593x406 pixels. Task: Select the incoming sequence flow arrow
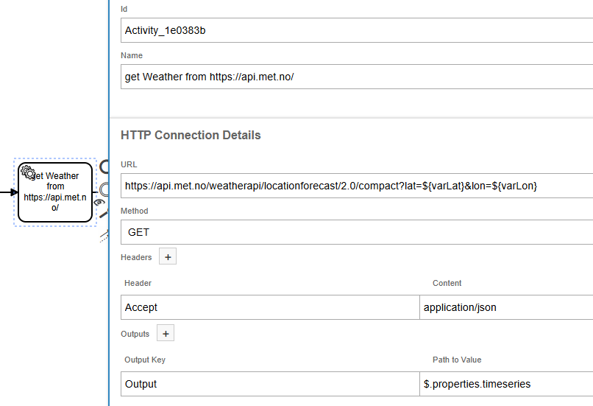pyautogui.click(x=7, y=192)
